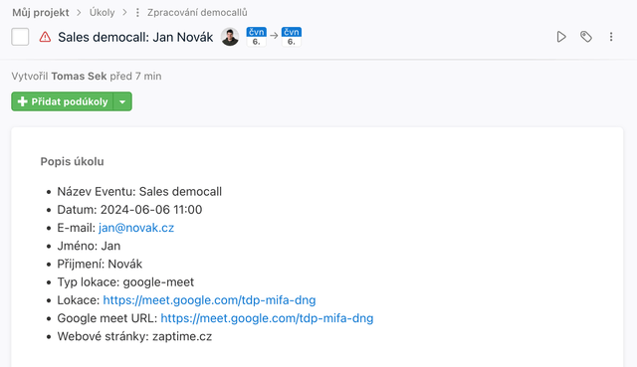Go to Úkoly in the breadcrumb
The height and width of the screenshot is (367, 637).
[102, 13]
